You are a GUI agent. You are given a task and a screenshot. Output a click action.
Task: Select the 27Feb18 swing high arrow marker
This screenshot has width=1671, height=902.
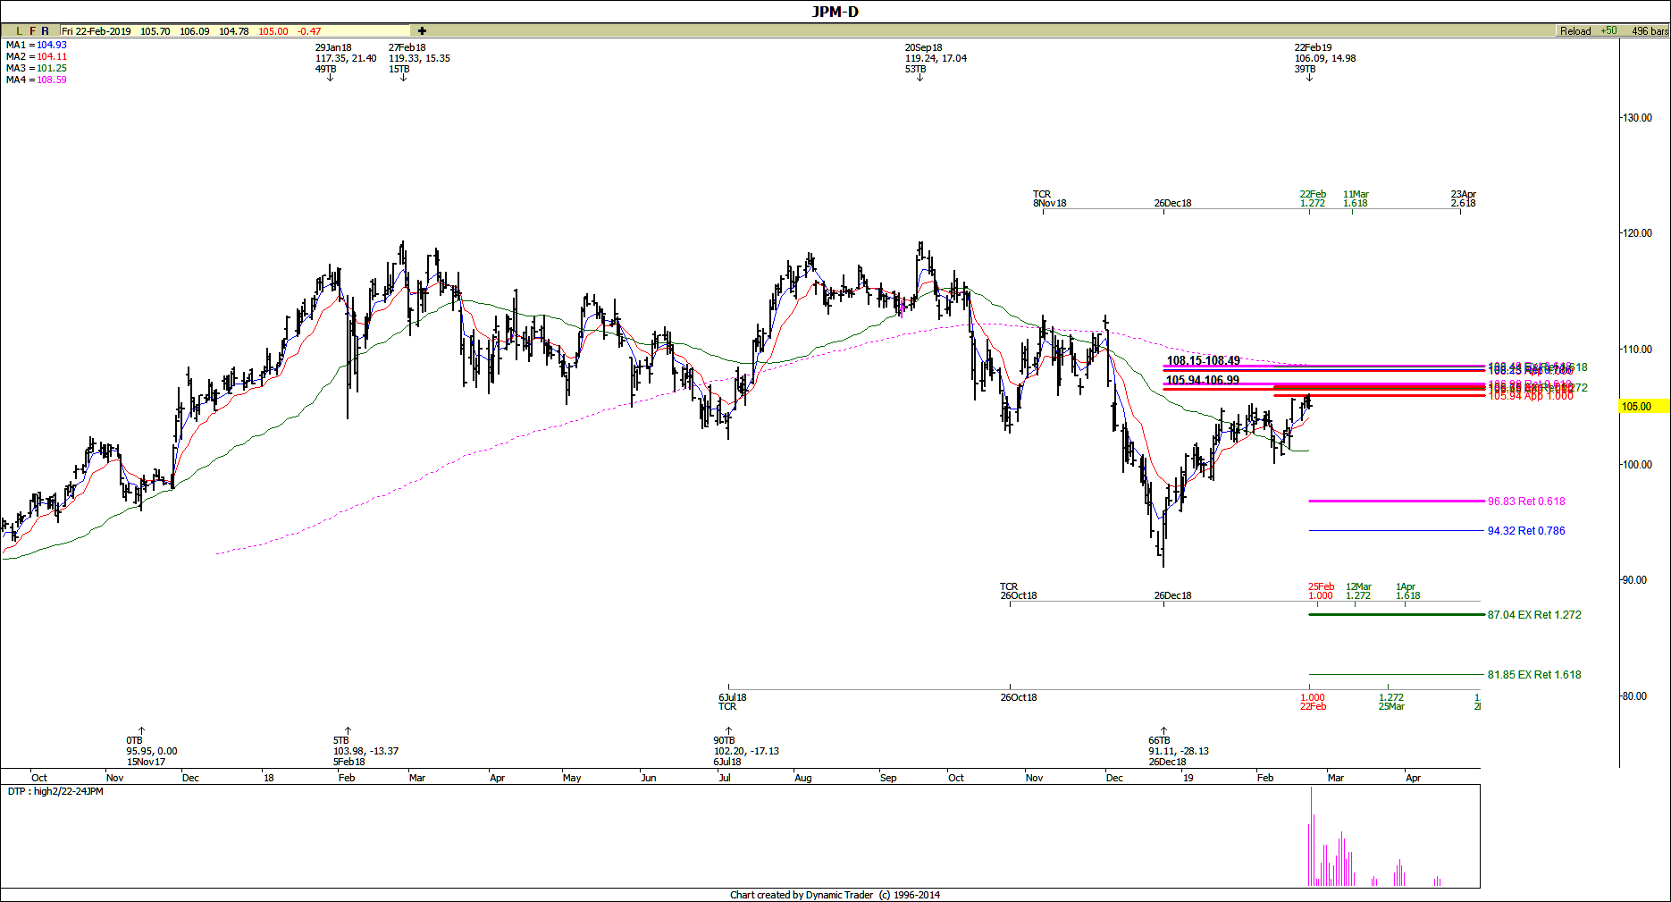click(403, 78)
